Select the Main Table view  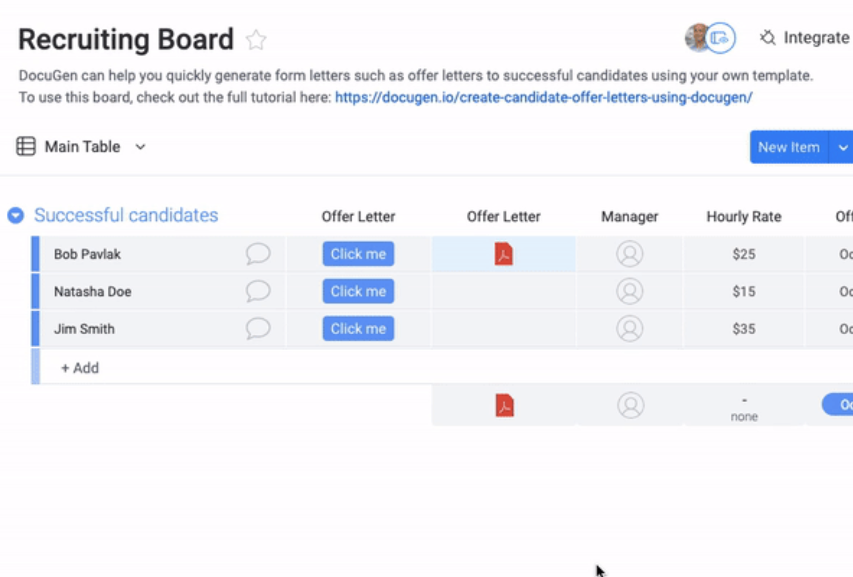(81, 147)
